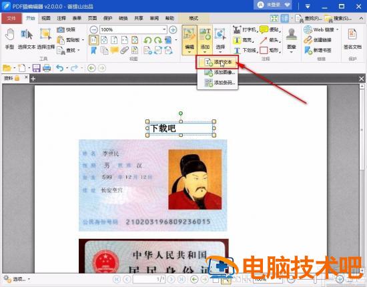Choose Add Text (添加文本) menu item
Screen dimensions: 367x287
tap(218, 62)
